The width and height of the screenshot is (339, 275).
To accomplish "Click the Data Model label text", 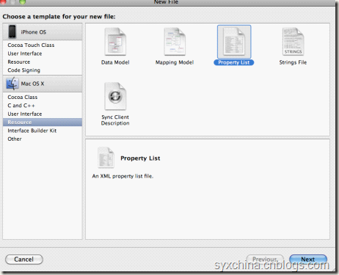I will coord(115,62).
